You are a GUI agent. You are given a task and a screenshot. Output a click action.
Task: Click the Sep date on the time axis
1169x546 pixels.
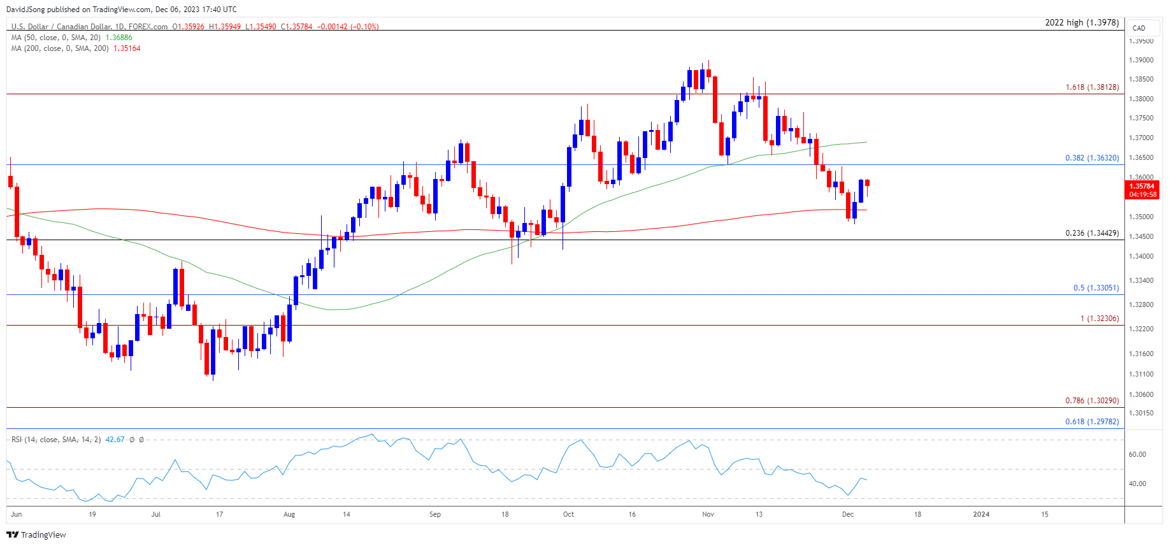435,514
